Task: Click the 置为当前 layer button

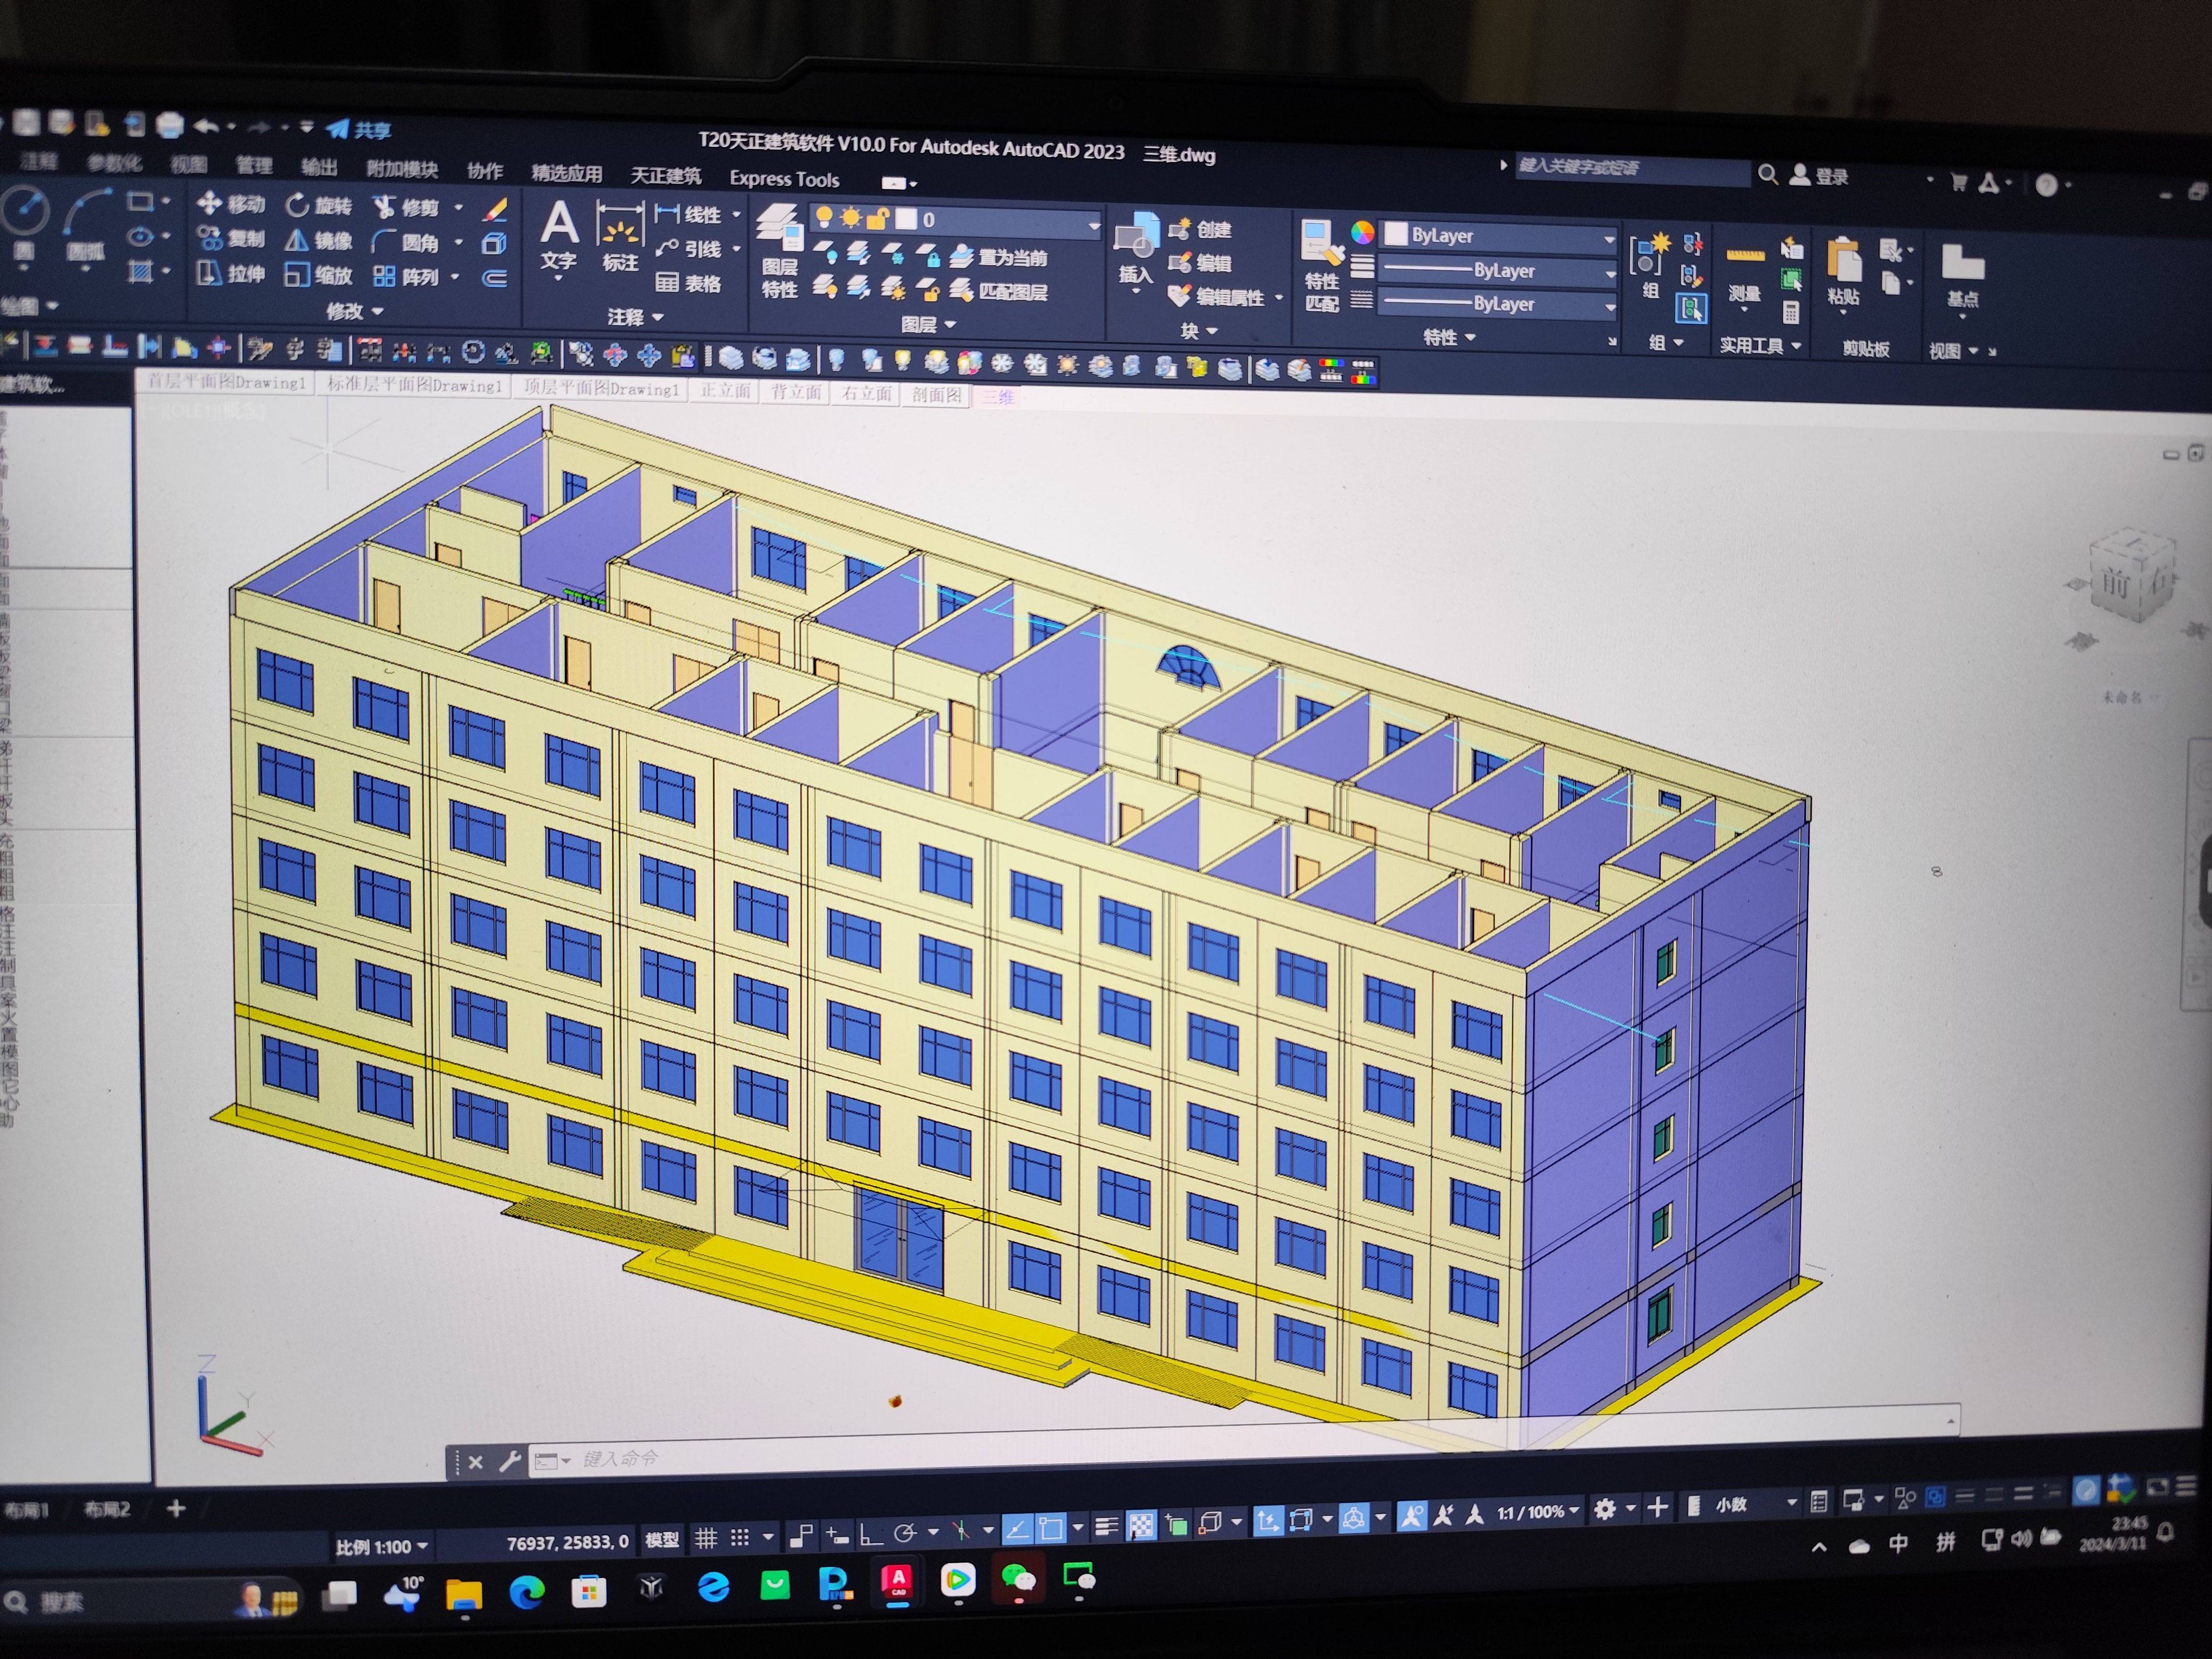Action: coord(998,257)
